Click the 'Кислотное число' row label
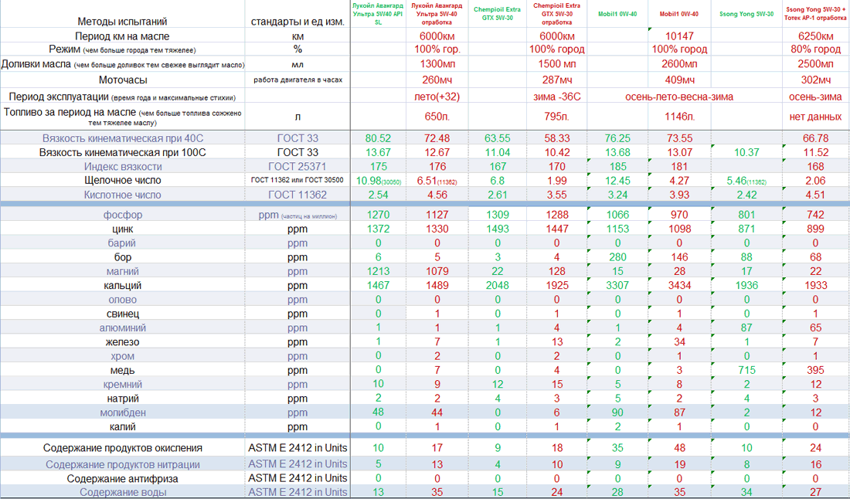This screenshot has height=499, width=850. point(123,195)
